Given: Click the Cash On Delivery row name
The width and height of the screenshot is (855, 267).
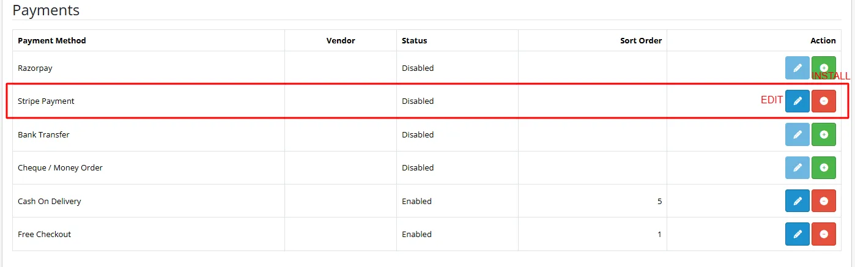Looking at the screenshot, I should pyautogui.click(x=50, y=201).
